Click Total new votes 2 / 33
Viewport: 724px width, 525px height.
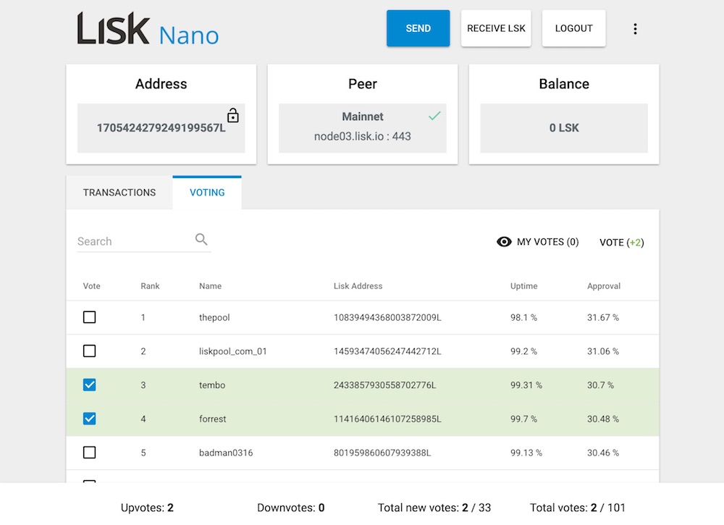[434, 508]
